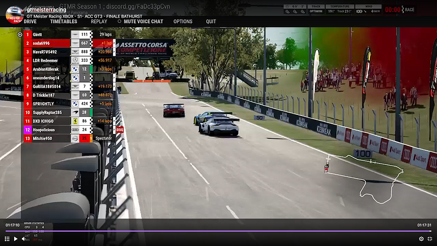Open the REPLAY menu item
Viewport: 437px width, 246px height.
pyautogui.click(x=99, y=21)
